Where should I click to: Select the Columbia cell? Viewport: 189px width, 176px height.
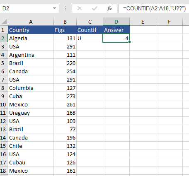31,88
